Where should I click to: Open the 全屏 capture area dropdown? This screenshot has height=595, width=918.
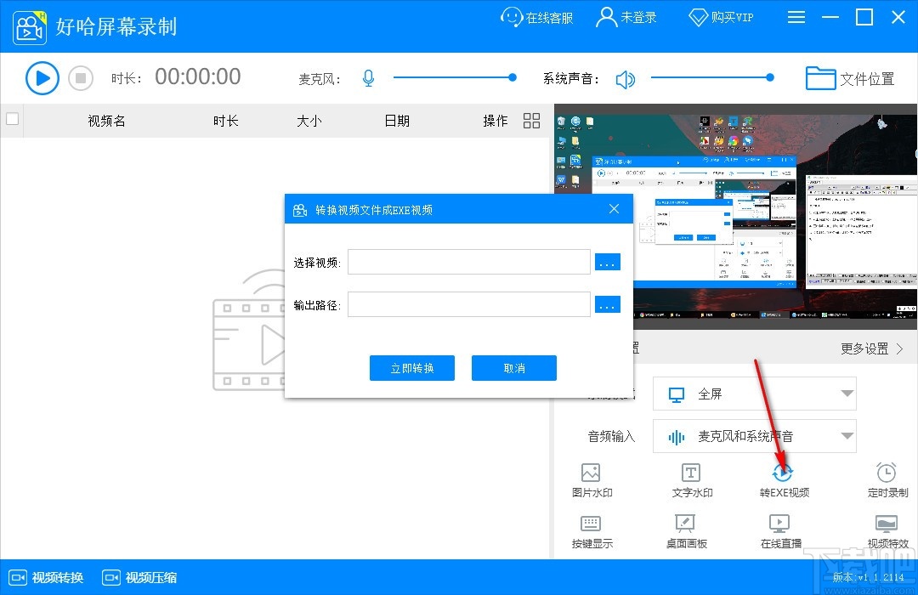[754, 394]
